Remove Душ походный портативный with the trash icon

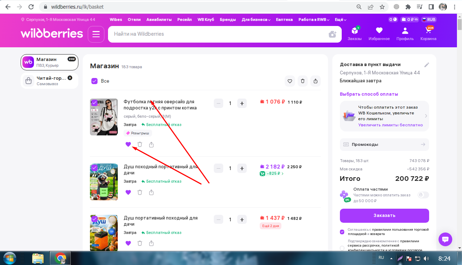point(140,192)
